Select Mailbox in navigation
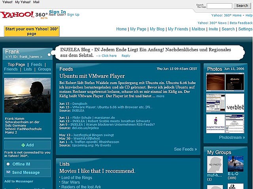This screenshot has height=189, width=253. (198, 29)
